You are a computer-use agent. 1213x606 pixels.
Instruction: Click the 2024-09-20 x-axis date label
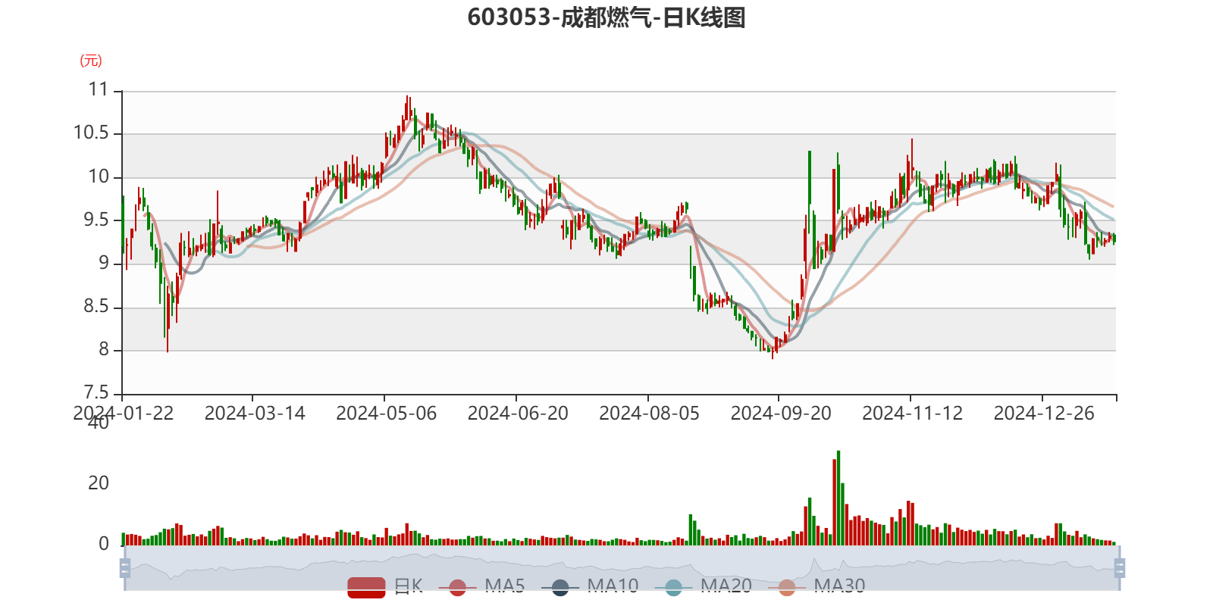tap(780, 414)
